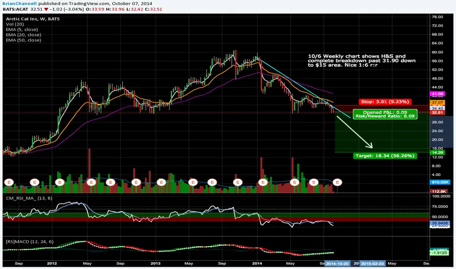The image size is (456, 269).
Task: Click the final upcoming earnings E marker
Action: pos(337,182)
